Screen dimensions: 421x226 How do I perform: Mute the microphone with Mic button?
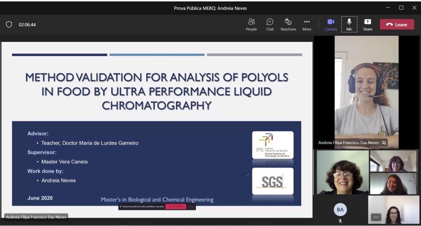point(349,25)
